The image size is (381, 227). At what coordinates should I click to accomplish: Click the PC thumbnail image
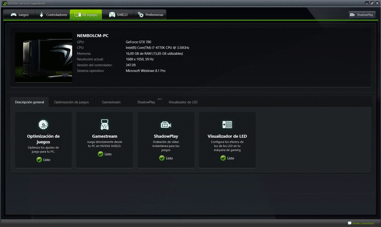coord(44,57)
